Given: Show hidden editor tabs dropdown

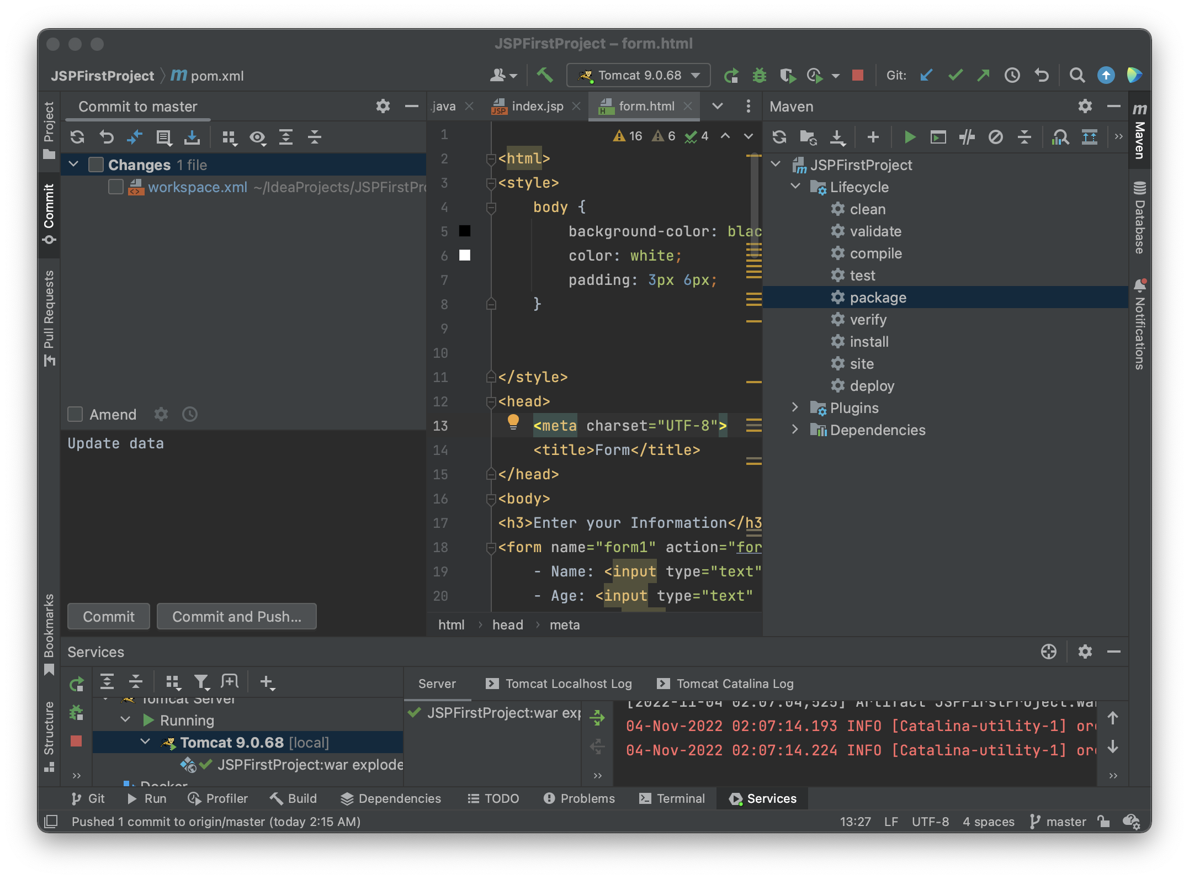Looking at the screenshot, I should point(717,106).
